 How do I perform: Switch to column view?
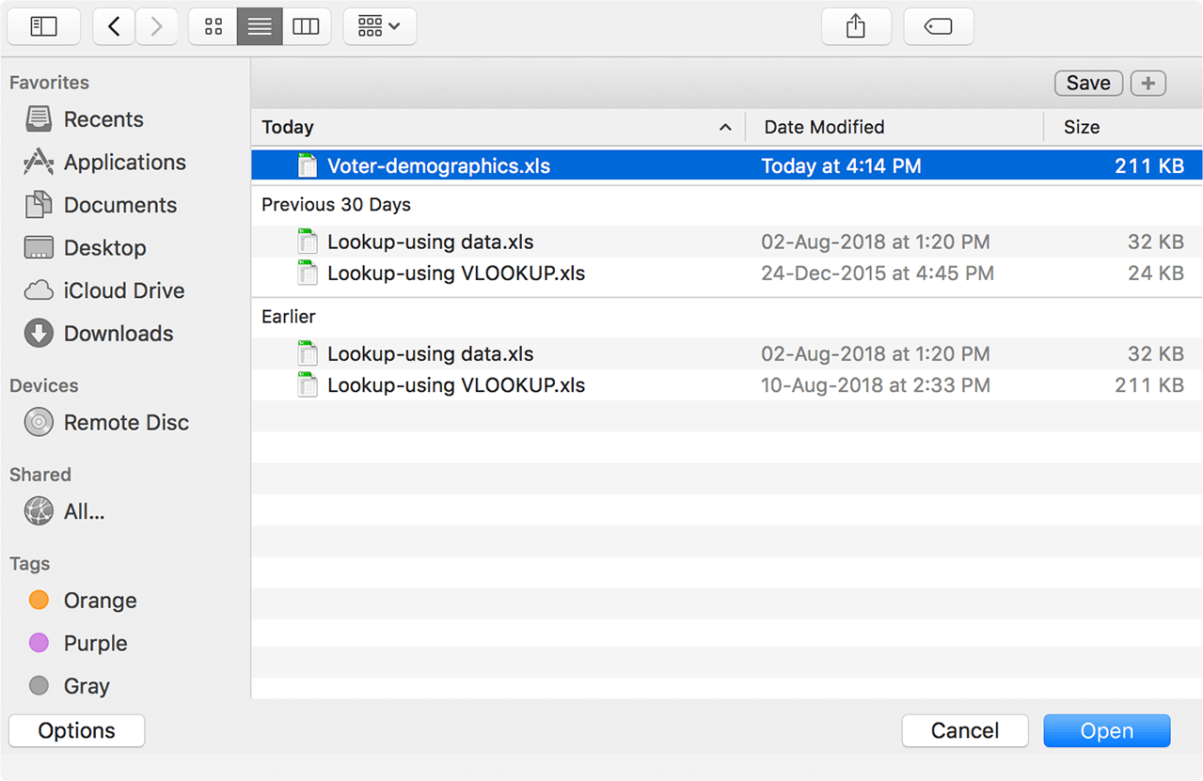point(307,26)
